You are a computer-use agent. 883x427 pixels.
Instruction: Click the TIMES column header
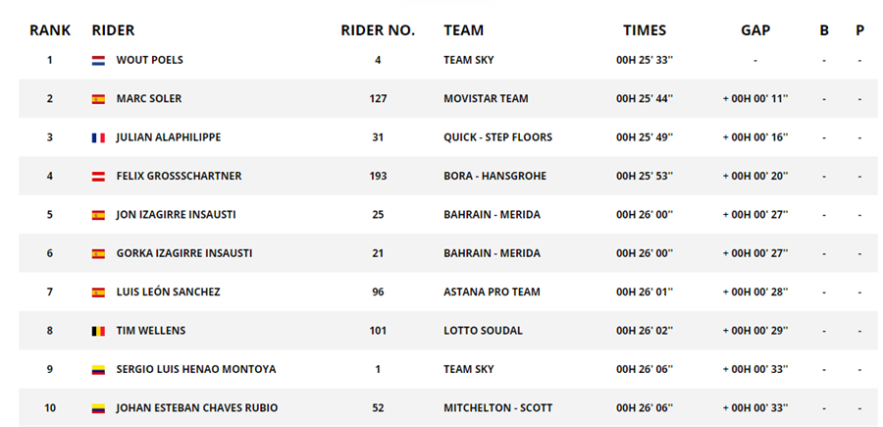(x=645, y=30)
